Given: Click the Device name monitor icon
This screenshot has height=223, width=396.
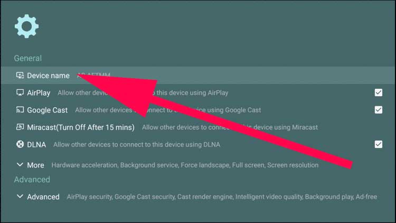Looking at the screenshot, I should tap(20, 76).
